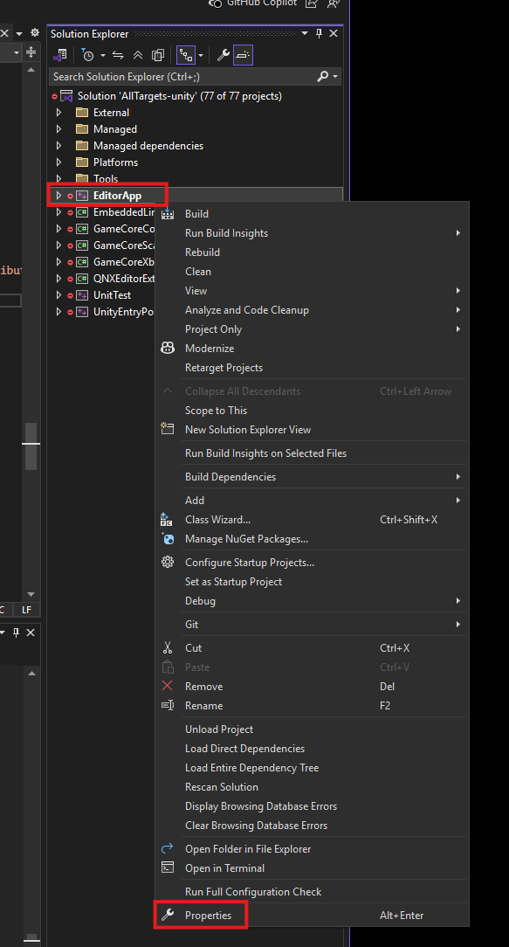Screen dimensions: 509x947
Task: Click the Switch Views icon in Solution Explorer toolbar
Action: (x=59, y=56)
